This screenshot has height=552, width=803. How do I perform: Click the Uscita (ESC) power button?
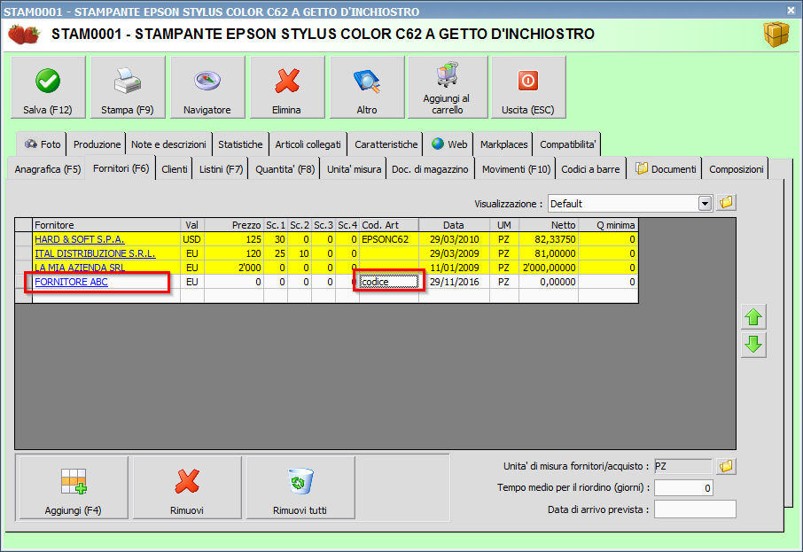coord(528,88)
